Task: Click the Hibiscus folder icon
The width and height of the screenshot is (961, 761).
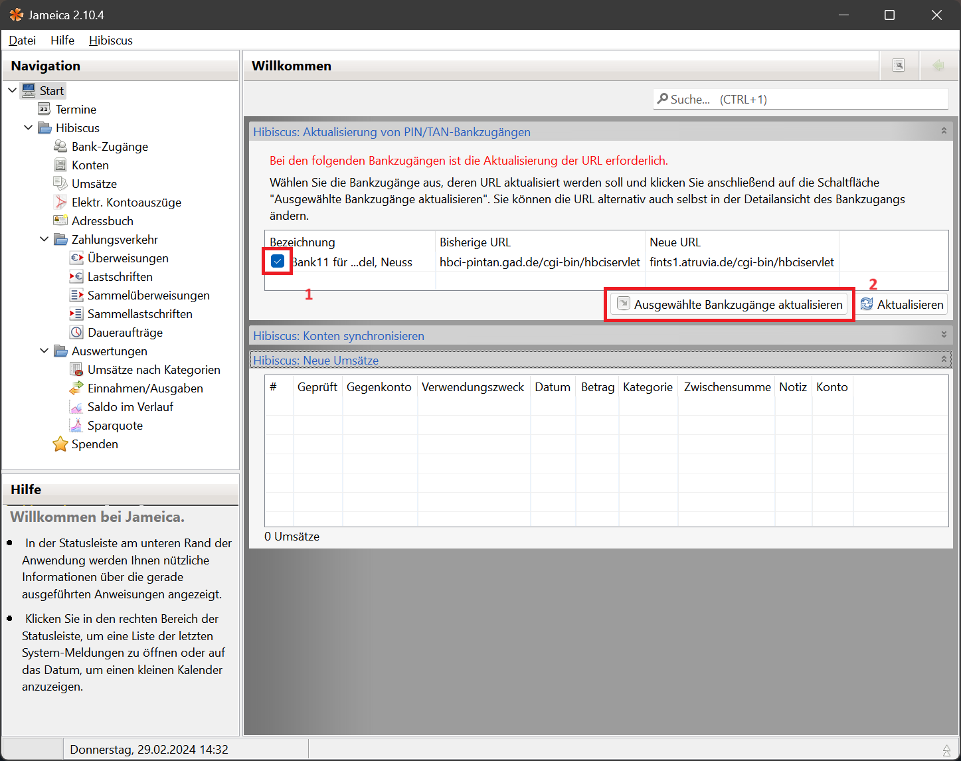Action: pyautogui.click(x=44, y=127)
